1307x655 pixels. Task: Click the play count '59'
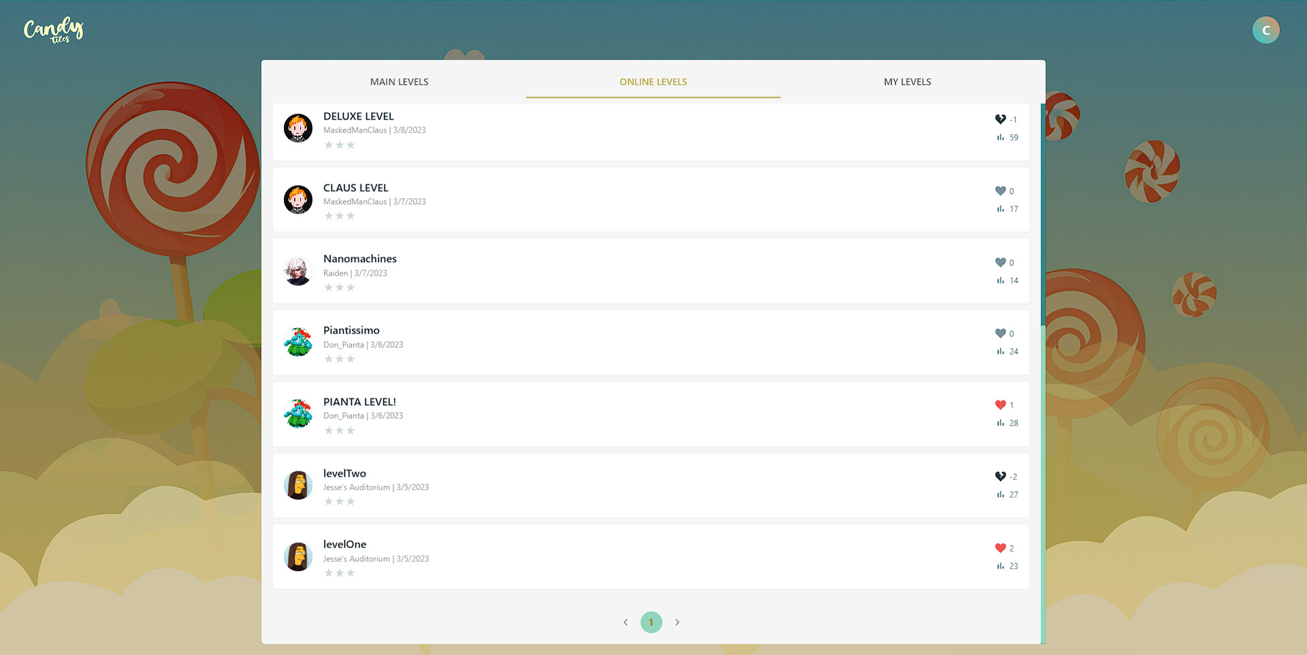(1014, 138)
